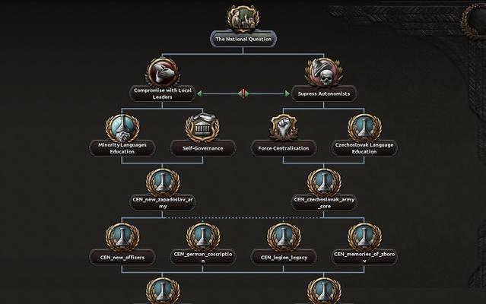This screenshot has height=304, width=486.
Task: Click the Self-Governance building icon
Action: point(203,127)
